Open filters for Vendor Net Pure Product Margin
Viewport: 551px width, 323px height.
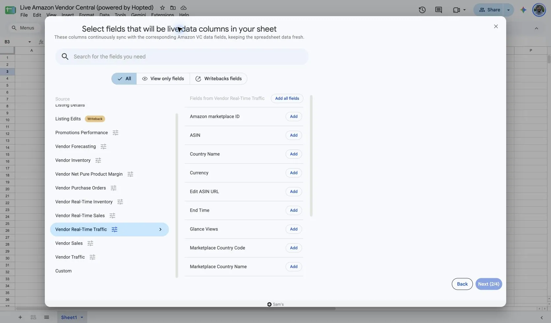coord(130,174)
